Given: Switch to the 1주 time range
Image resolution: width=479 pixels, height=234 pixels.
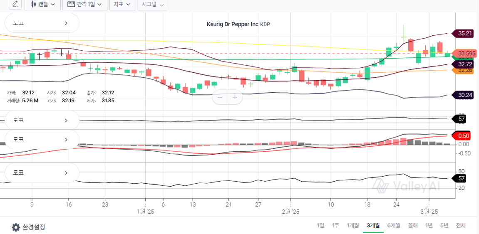Looking at the screenshot, I should click(x=335, y=225).
